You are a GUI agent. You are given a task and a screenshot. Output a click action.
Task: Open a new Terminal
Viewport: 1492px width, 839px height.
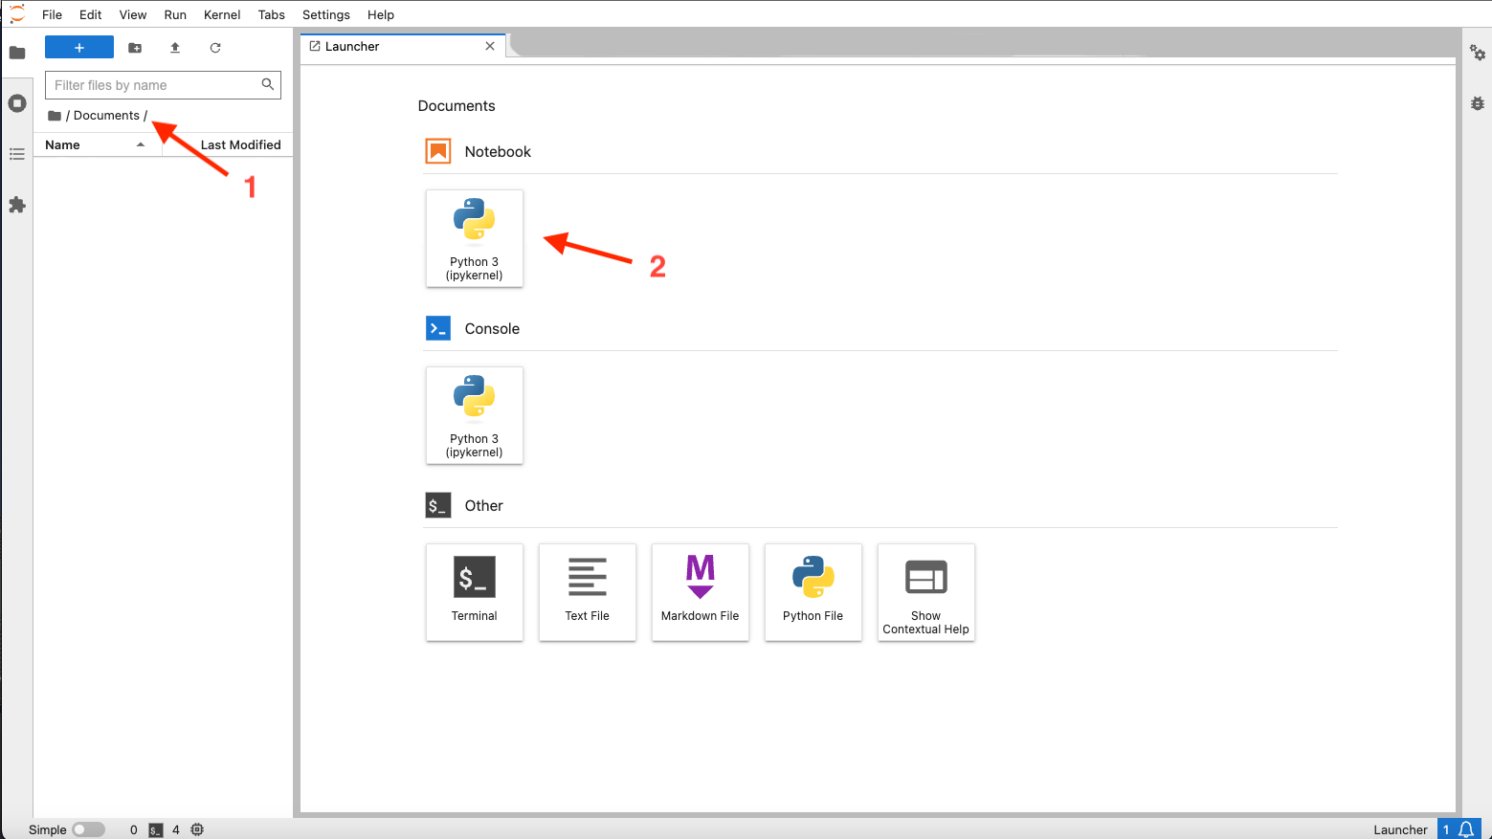click(475, 592)
